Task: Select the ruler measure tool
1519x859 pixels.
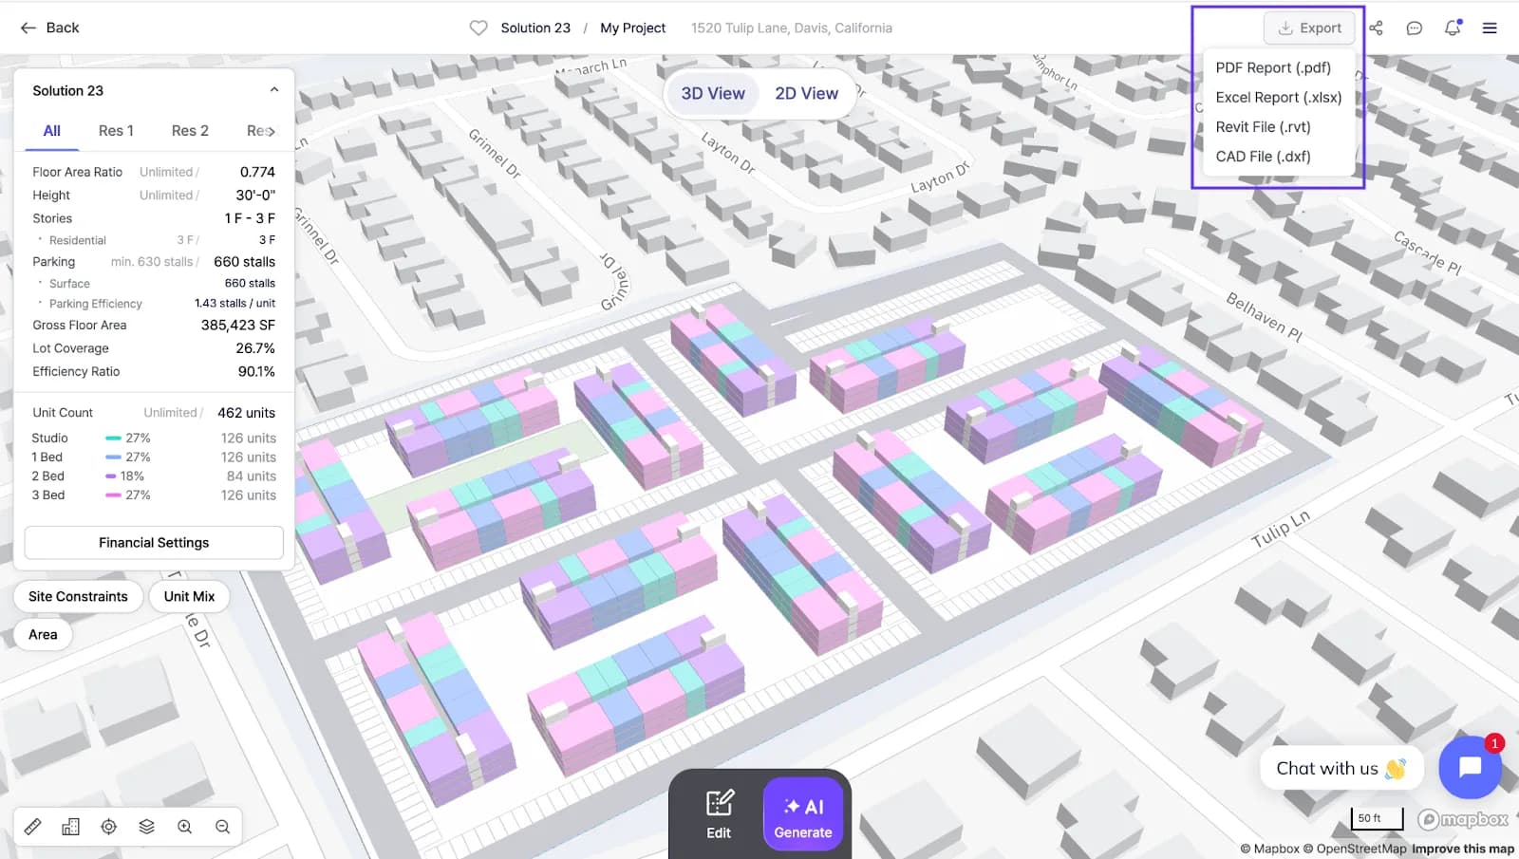Action: (x=33, y=827)
